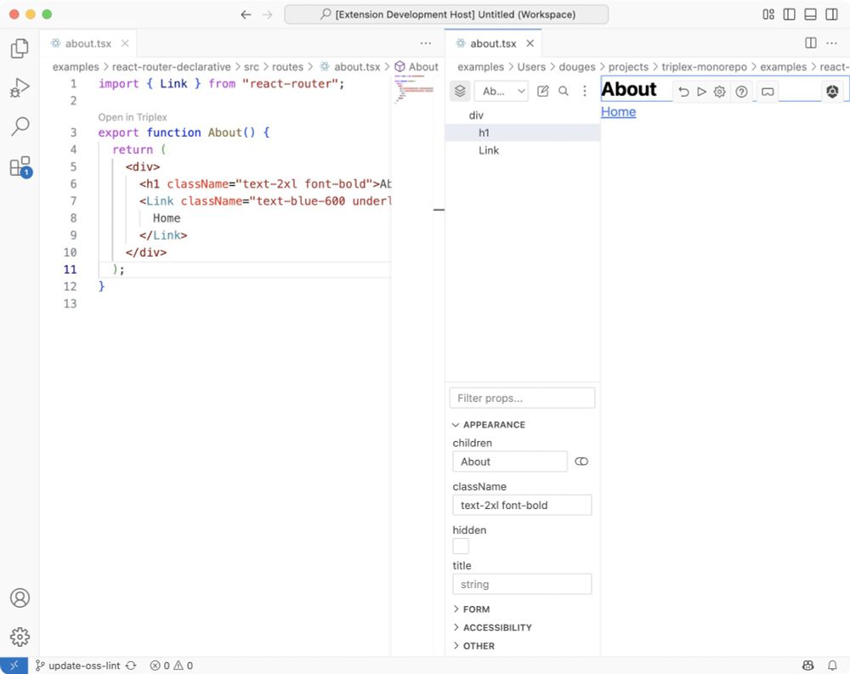
Task: Open the Manage gear in activity bar
Action: click(x=20, y=637)
